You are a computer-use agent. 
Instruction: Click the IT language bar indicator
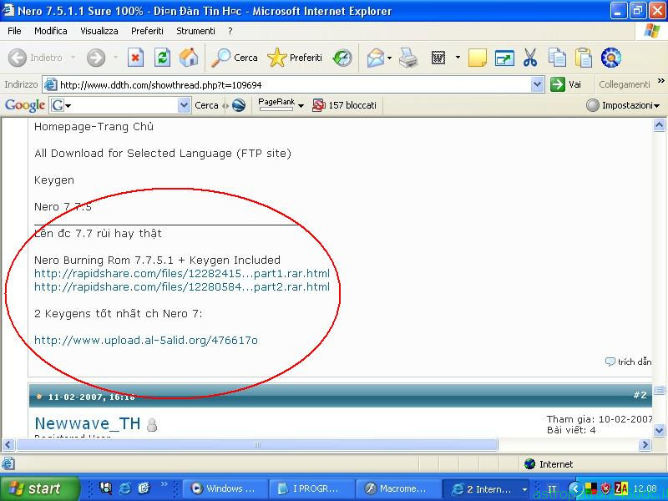click(x=552, y=489)
